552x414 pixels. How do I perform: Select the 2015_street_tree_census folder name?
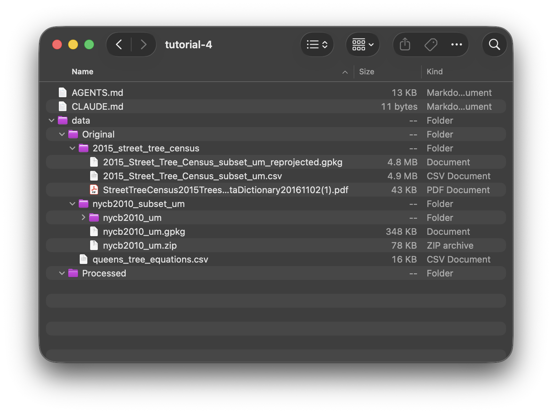click(146, 148)
